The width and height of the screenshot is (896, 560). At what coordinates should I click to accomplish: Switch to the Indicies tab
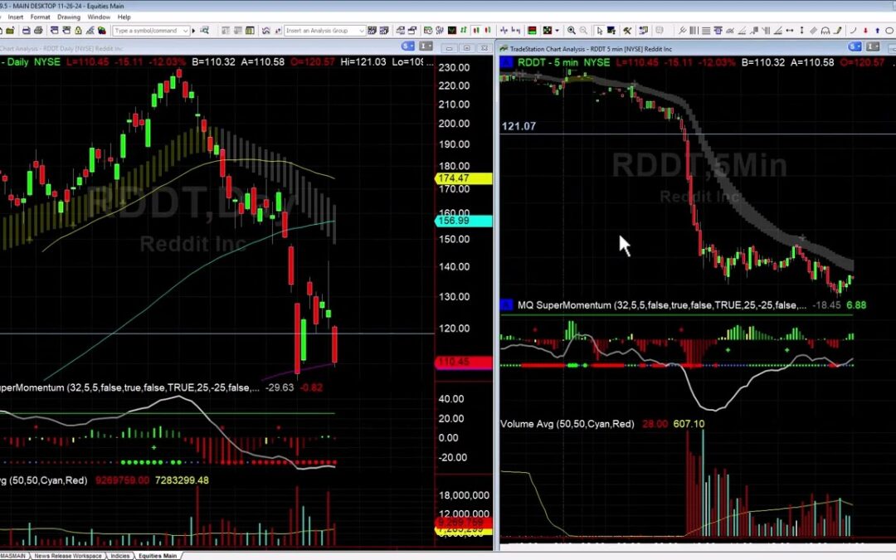click(120, 556)
